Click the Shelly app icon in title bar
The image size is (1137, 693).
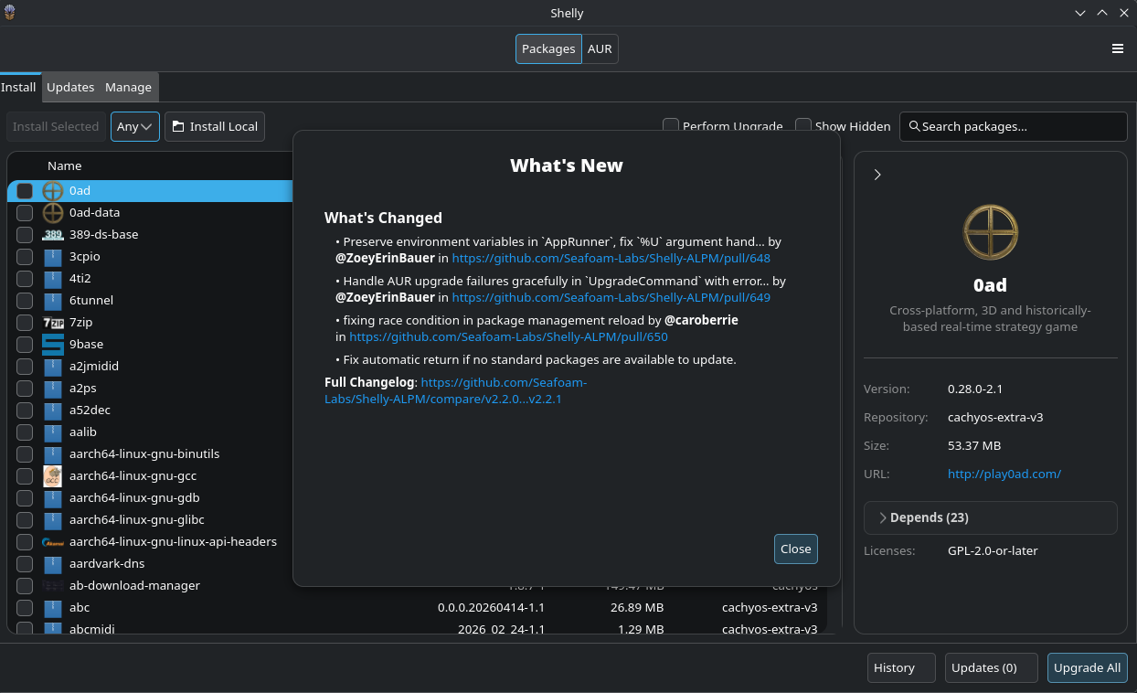tap(10, 12)
